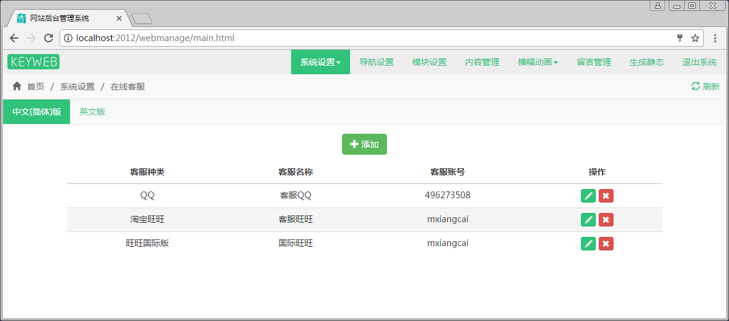Open 内容管理 in the top menu
The height and width of the screenshot is (321, 729).
click(x=482, y=62)
